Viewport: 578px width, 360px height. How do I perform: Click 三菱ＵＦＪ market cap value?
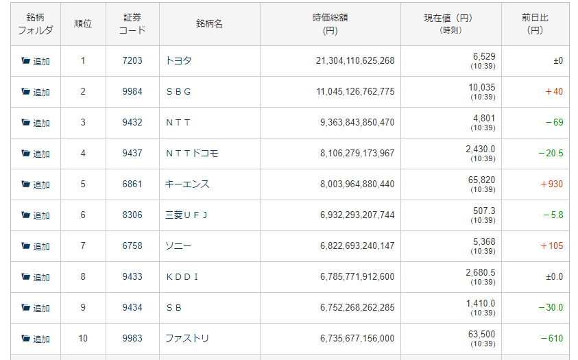(x=357, y=215)
